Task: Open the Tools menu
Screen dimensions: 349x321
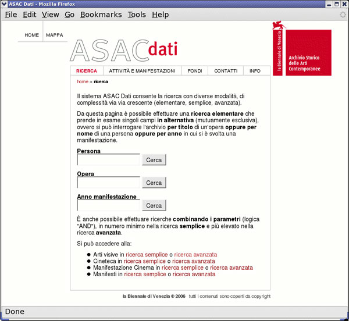Action: pos(137,15)
